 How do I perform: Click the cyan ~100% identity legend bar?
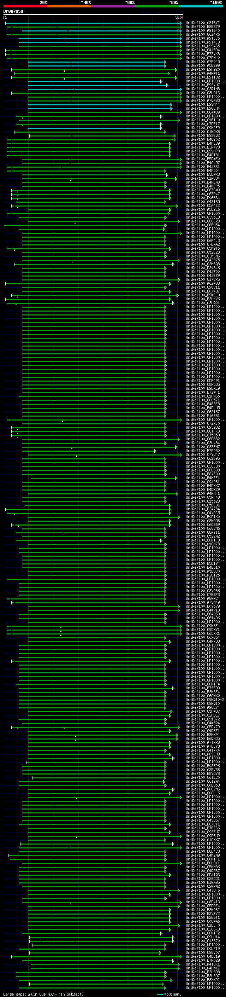pos(201,6)
